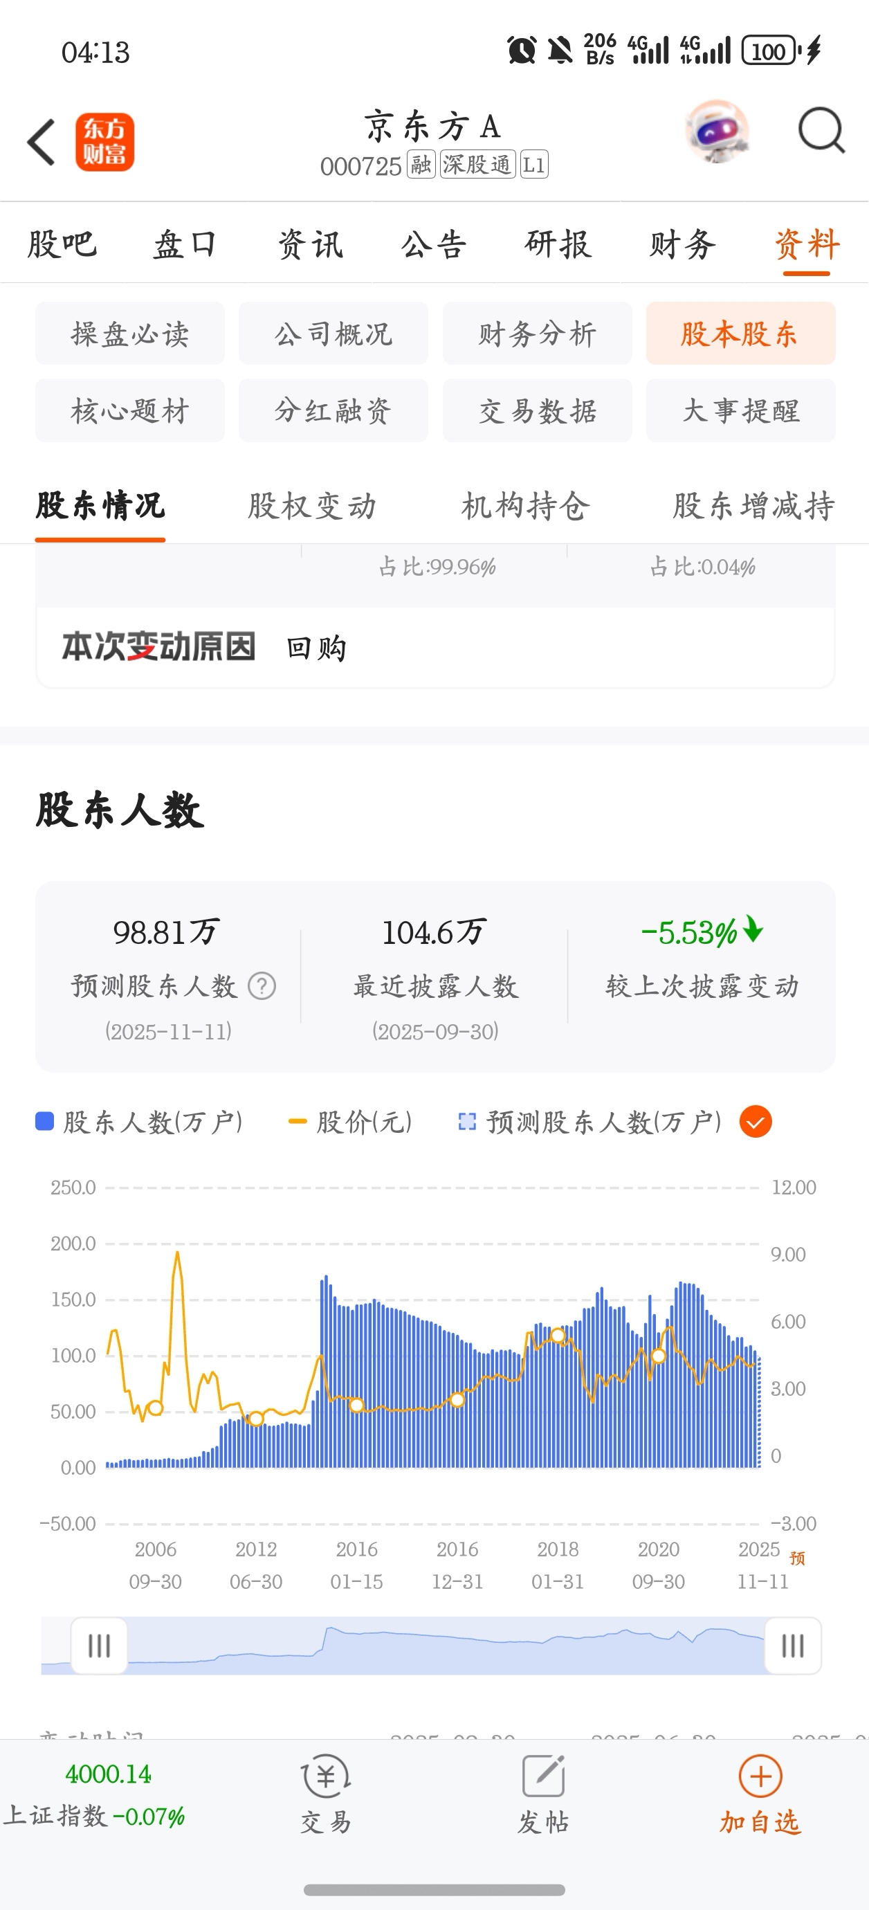Viewport: 869px width, 1910px height.
Task: Switch to 股东增减持 sub-tab
Action: pos(754,506)
